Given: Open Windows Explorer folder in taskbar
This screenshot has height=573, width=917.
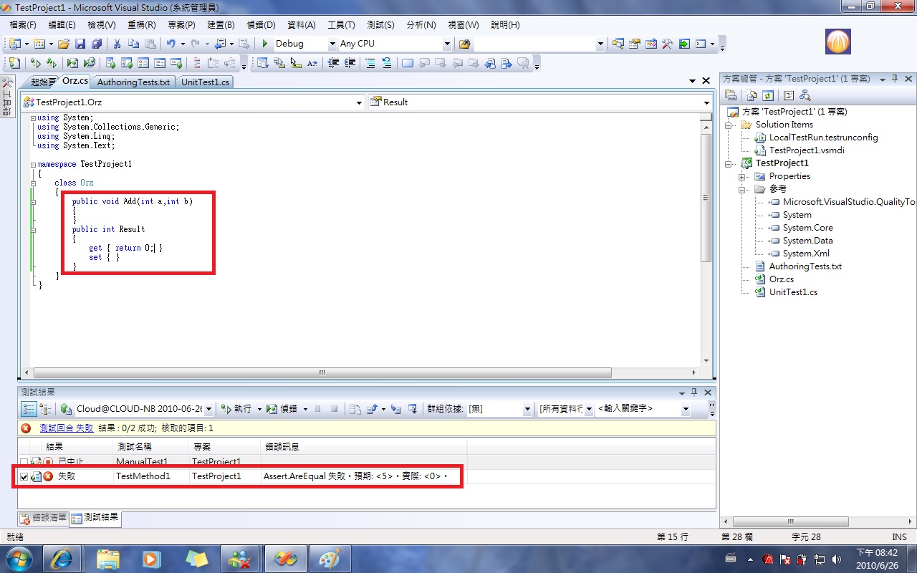Looking at the screenshot, I should [x=108, y=558].
